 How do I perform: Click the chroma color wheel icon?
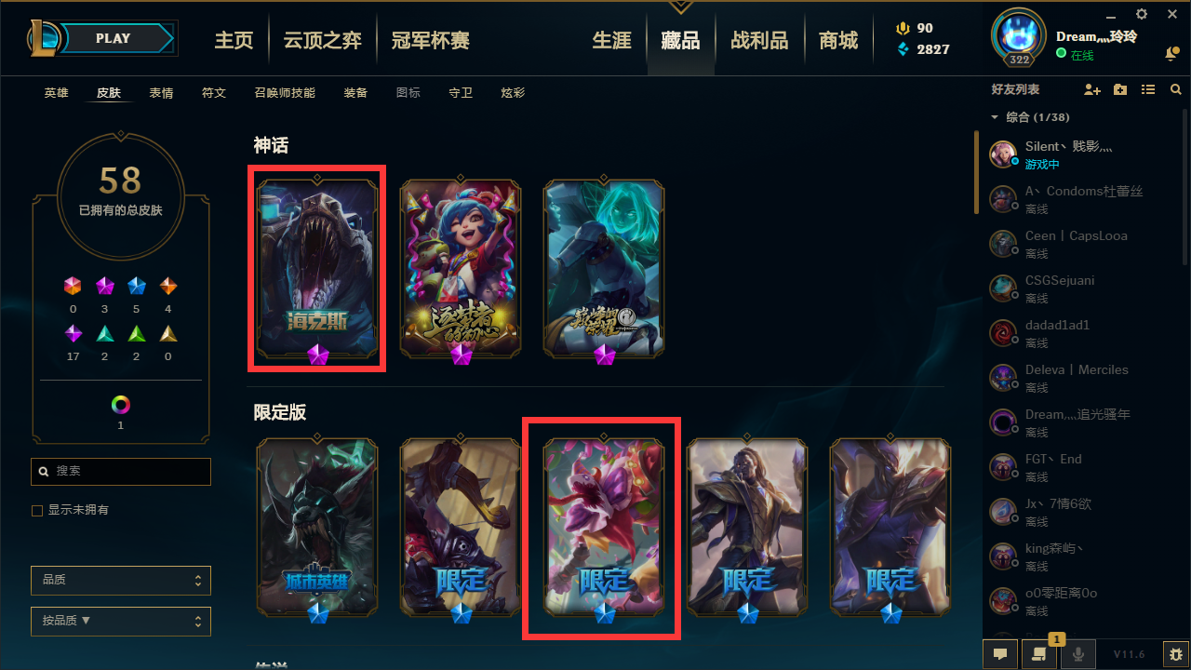(121, 405)
